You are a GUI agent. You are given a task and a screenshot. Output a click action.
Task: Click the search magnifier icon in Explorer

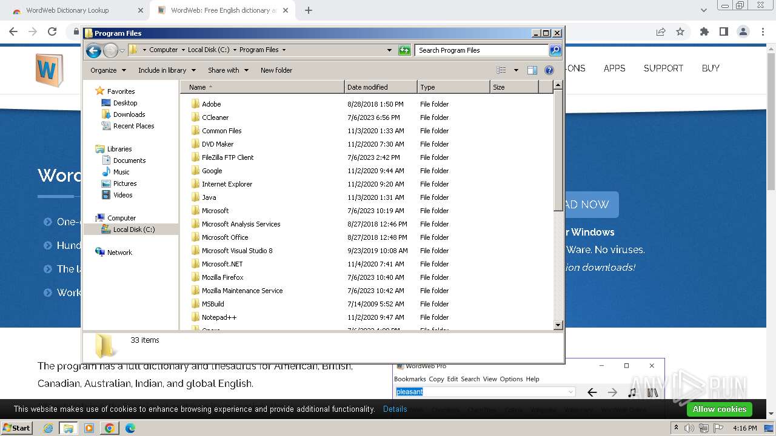pos(555,50)
